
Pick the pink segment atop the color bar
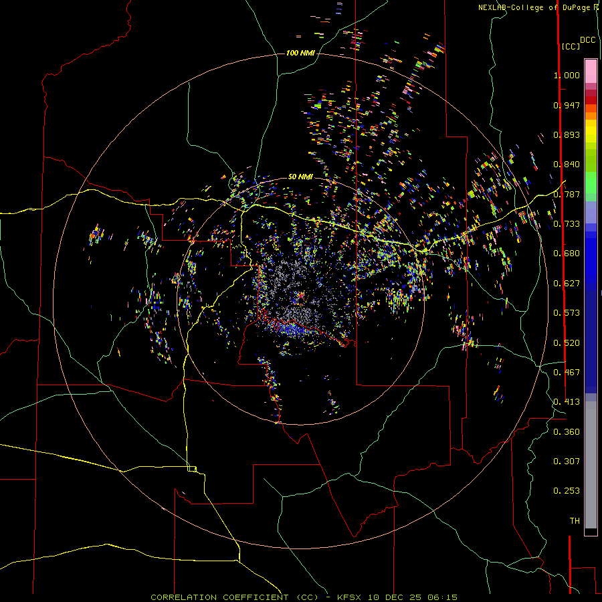pos(591,72)
